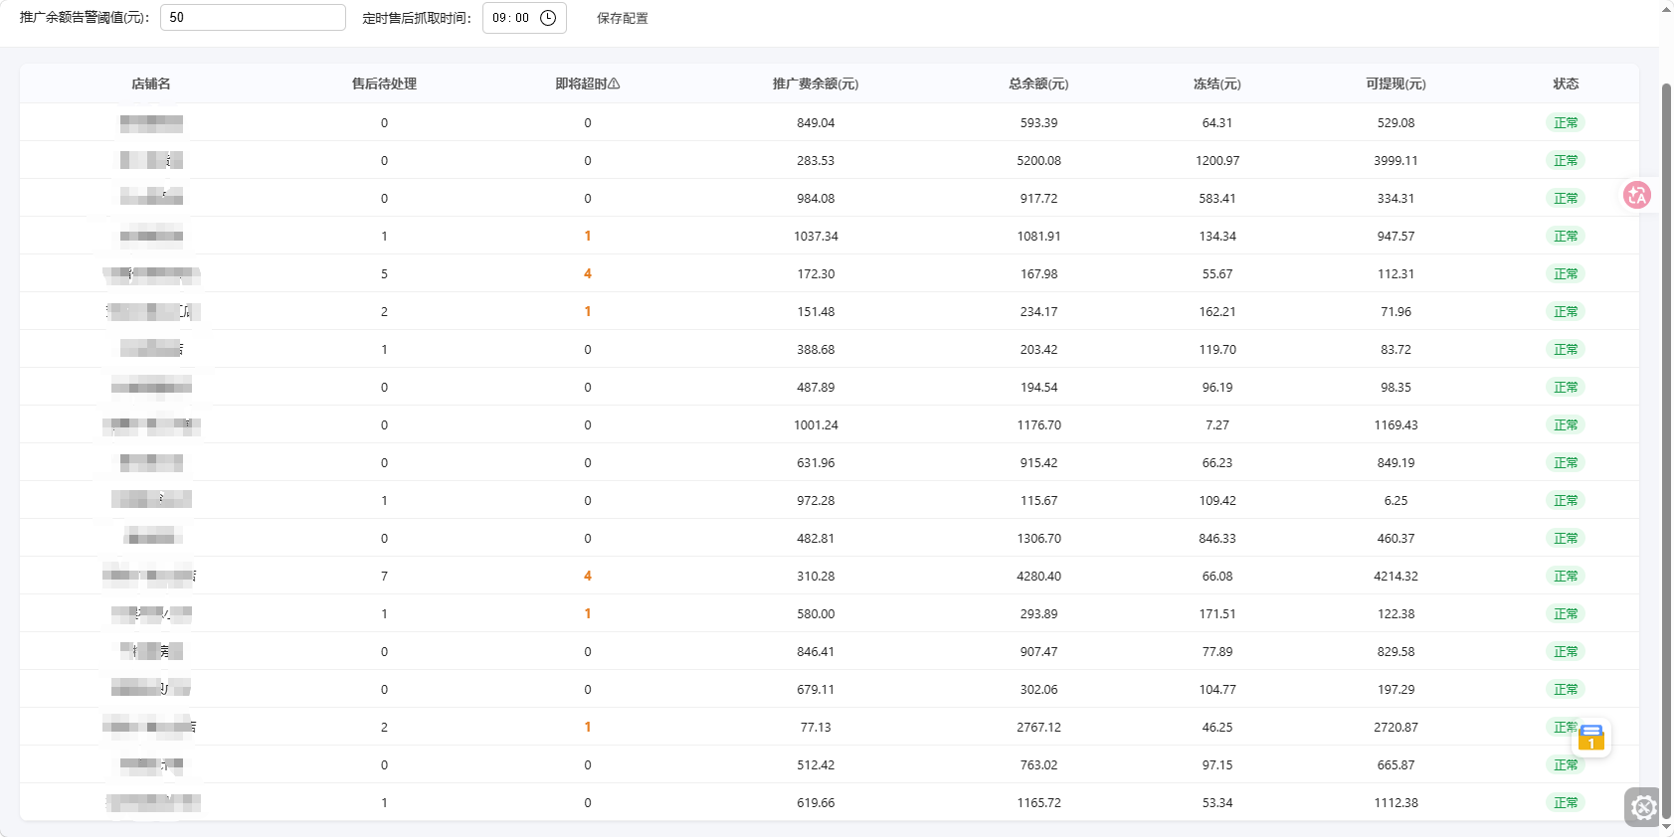The image size is (1674, 837).
Task: Click the 店铺名 column header
Action: [151, 84]
